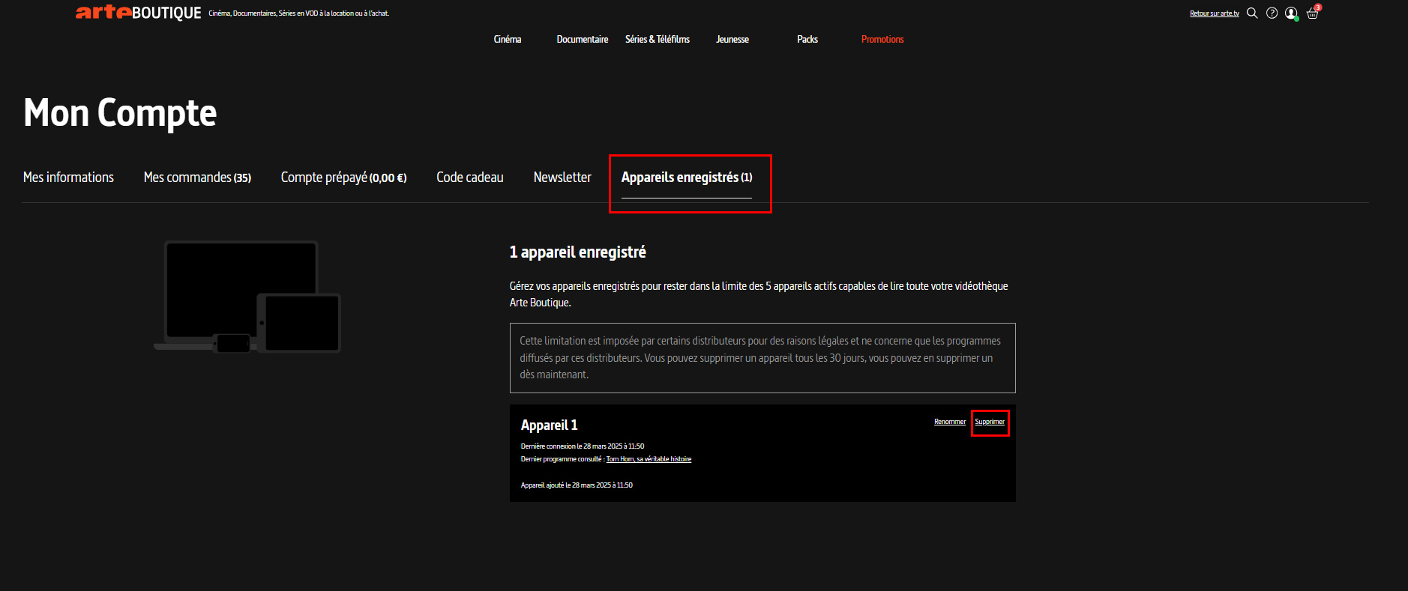
Task: Click the Retour sur arte.tv link
Action: click(x=1214, y=13)
